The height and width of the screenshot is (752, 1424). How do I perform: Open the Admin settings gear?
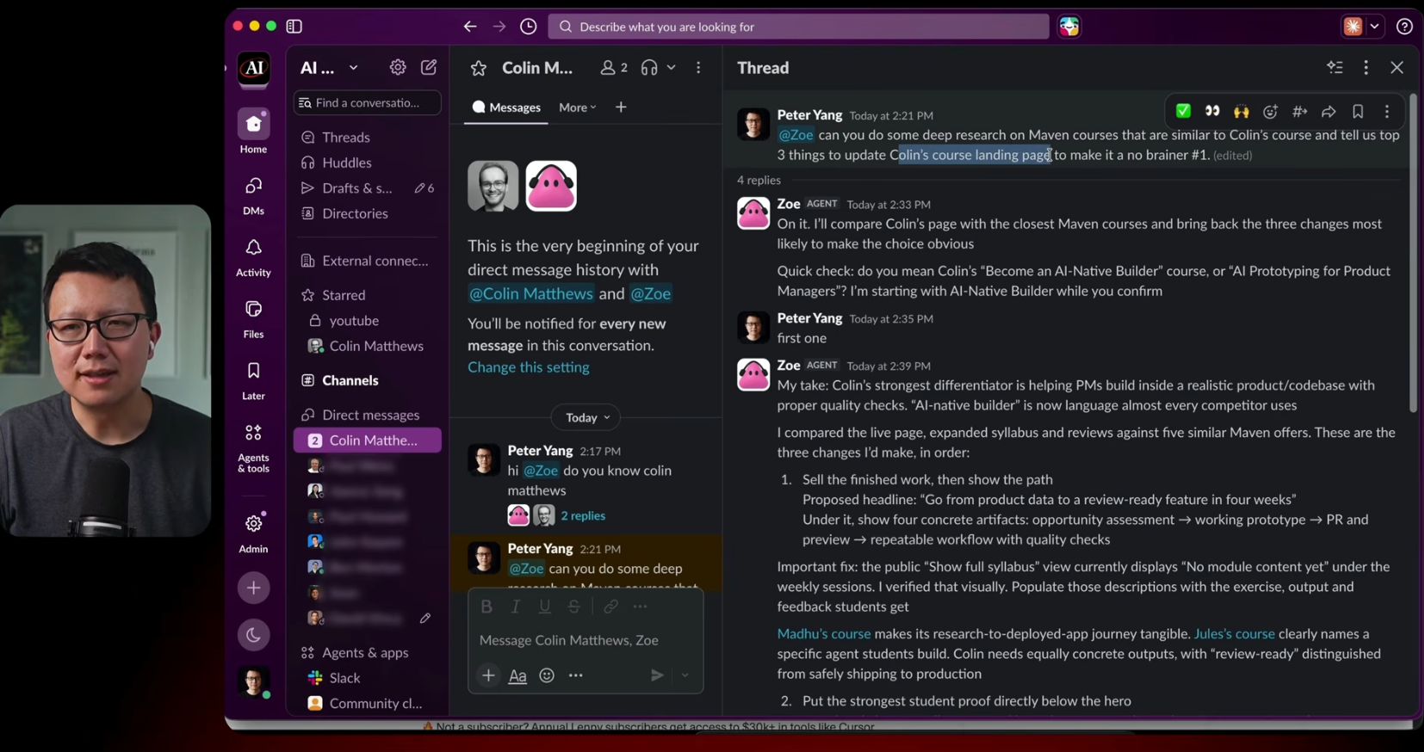click(x=253, y=533)
